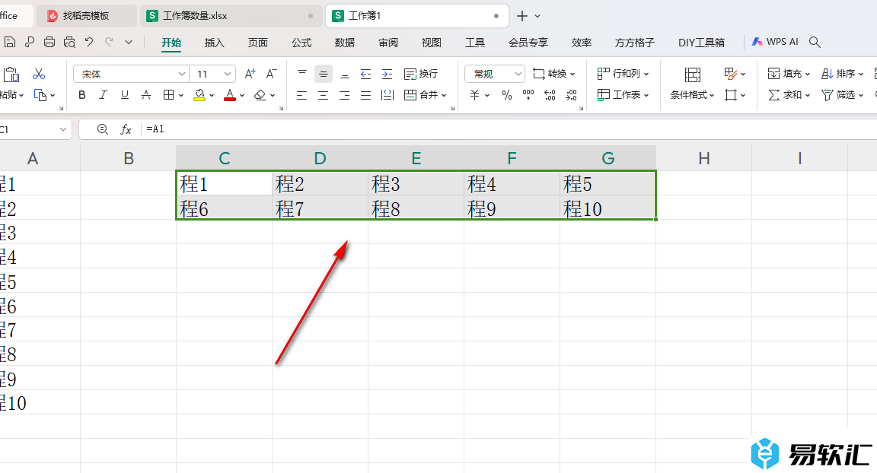Image resolution: width=877 pixels, height=473 pixels.
Task: Open the 视图 View tab
Action: tap(431, 43)
